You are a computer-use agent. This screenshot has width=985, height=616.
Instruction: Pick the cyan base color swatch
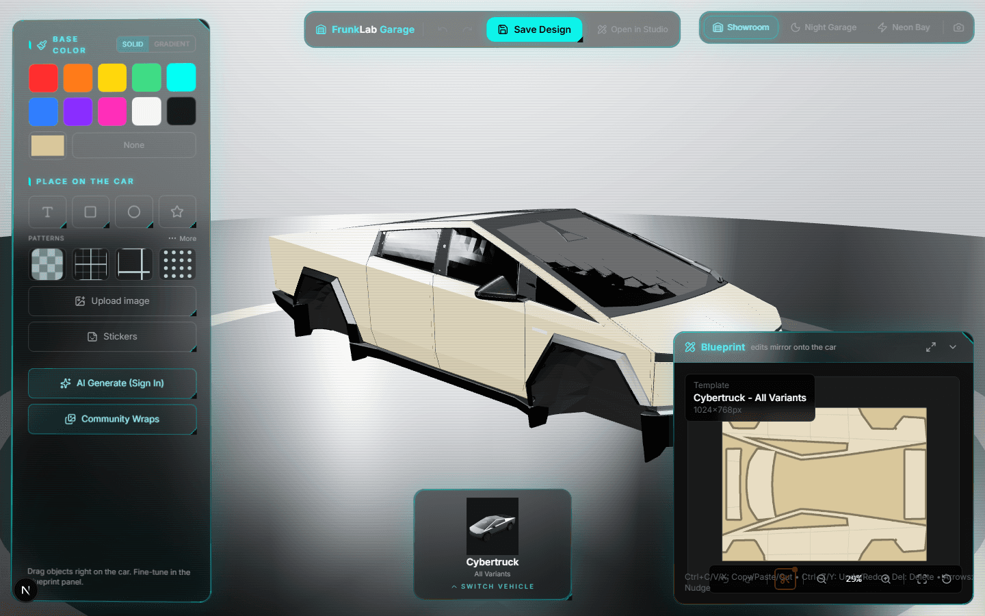(x=181, y=77)
